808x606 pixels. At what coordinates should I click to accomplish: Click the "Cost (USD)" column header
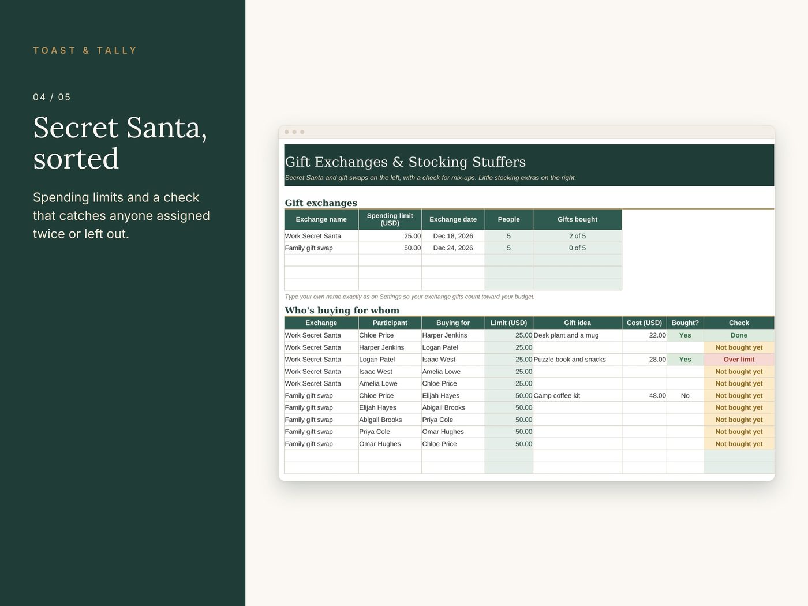(644, 323)
